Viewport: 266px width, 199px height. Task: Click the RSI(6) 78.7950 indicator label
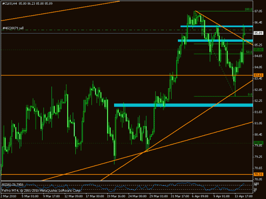[12, 185]
